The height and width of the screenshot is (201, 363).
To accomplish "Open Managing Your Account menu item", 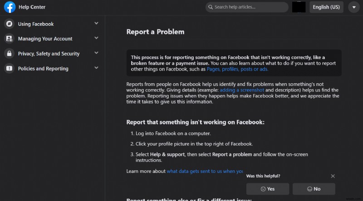I will 45,39.
